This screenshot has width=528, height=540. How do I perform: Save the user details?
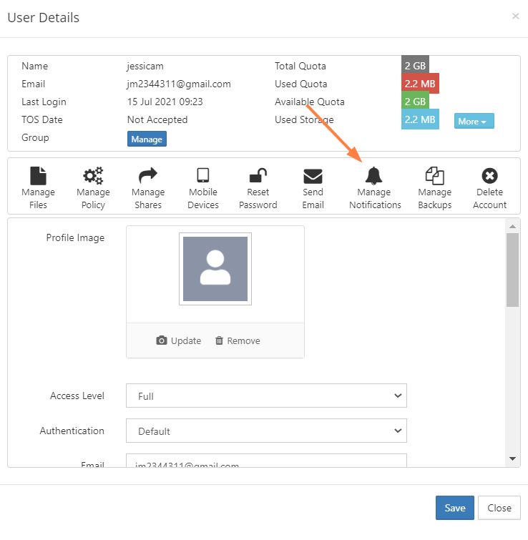coord(454,508)
